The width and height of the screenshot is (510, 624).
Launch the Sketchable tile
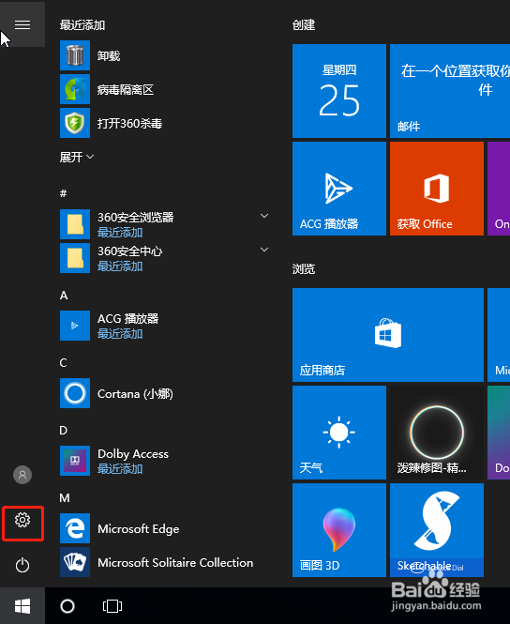[437, 530]
